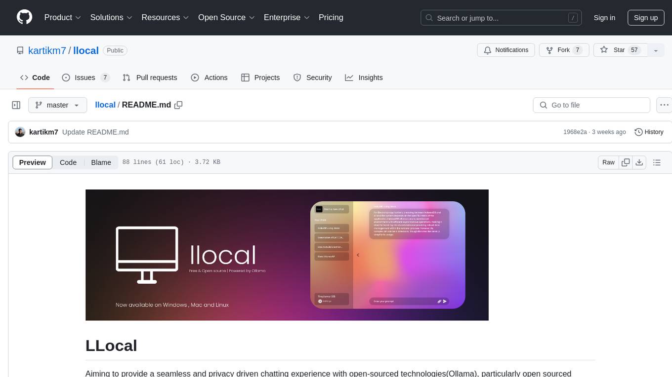672x377 pixels.
Task: Open the master branch selector
Action: (57, 105)
